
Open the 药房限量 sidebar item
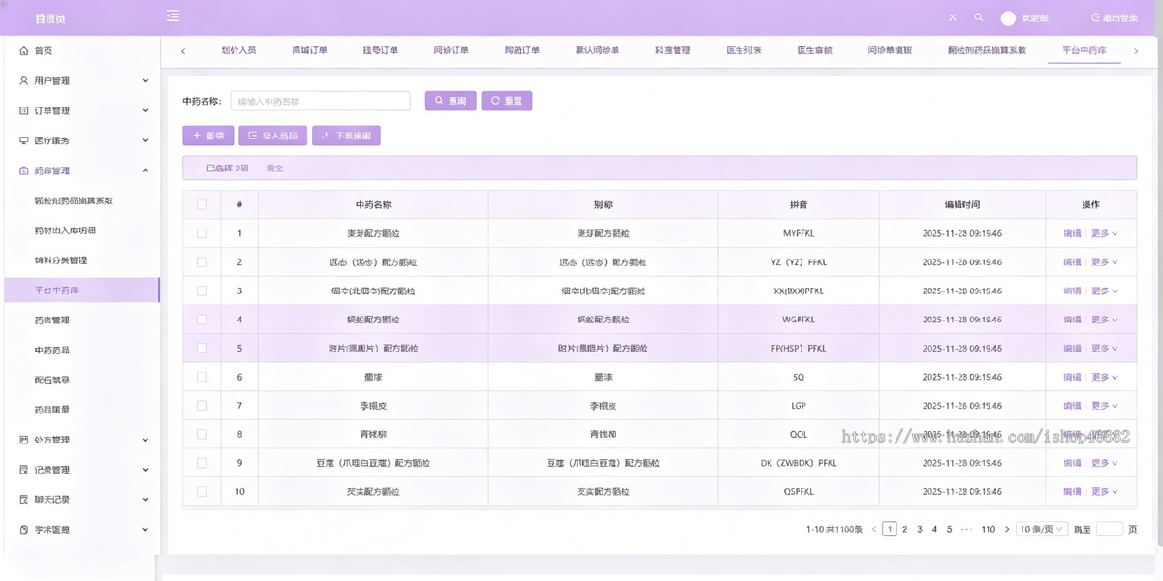(x=52, y=410)
